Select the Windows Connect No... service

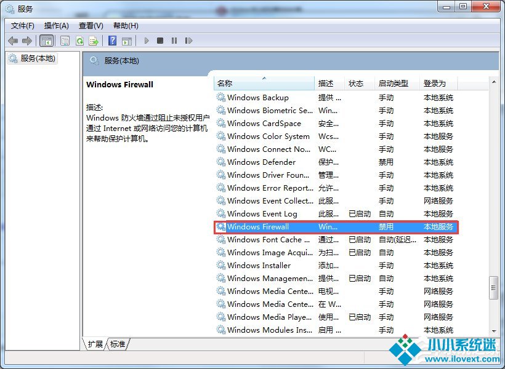tap(335, 149)
